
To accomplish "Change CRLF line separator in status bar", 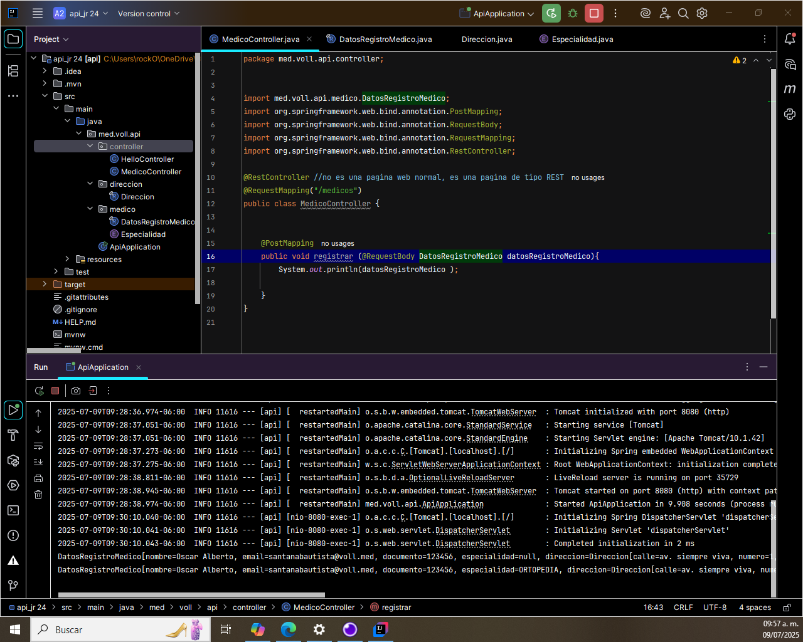I will tap(683, 608).
